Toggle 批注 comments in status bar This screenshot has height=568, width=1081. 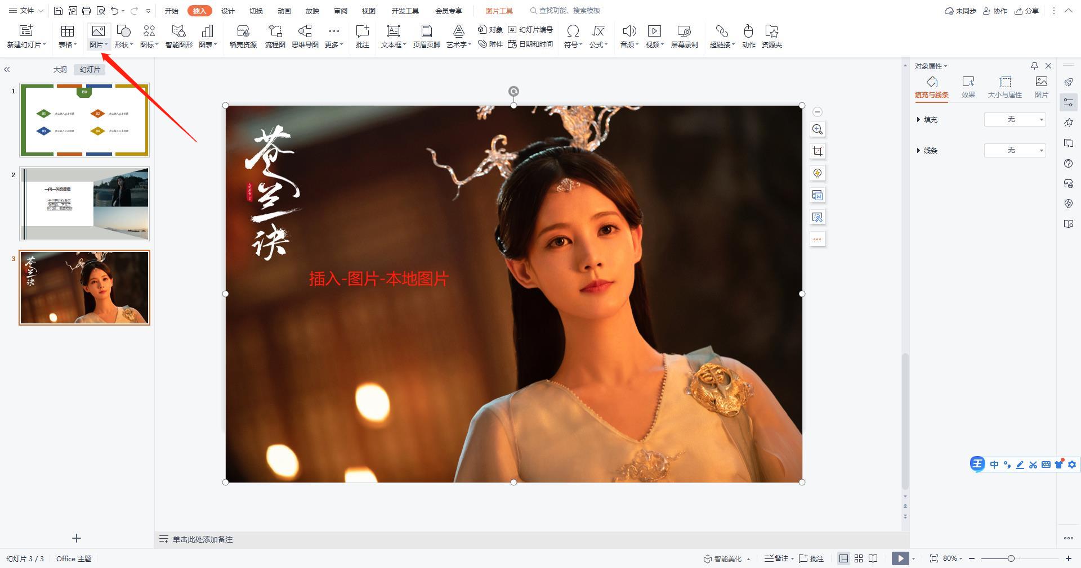(811, 558)
